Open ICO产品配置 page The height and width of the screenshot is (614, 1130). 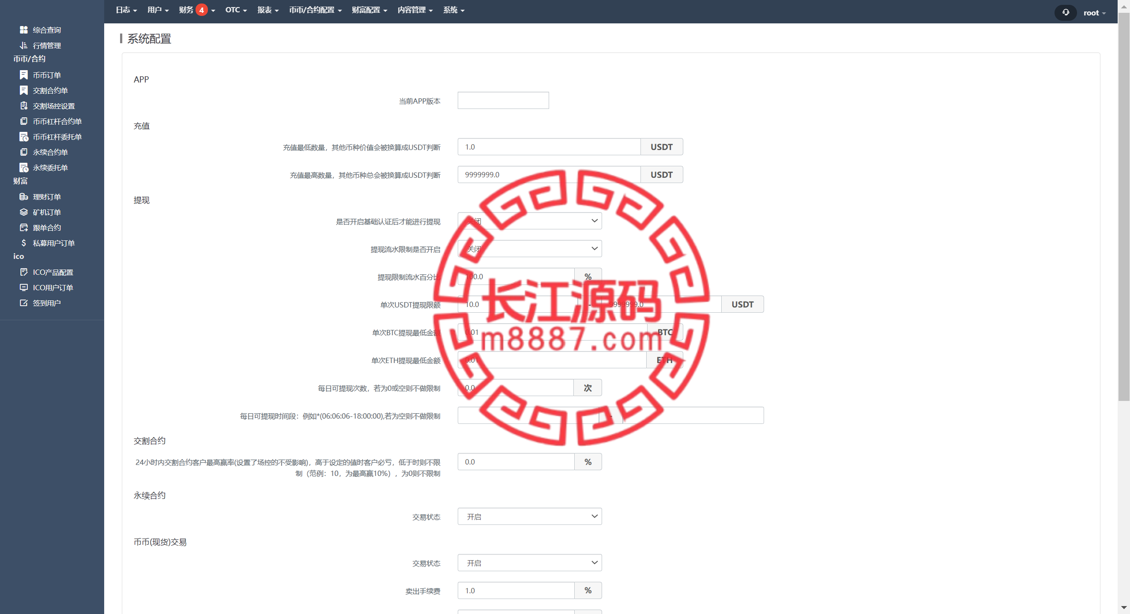[53, 272]
